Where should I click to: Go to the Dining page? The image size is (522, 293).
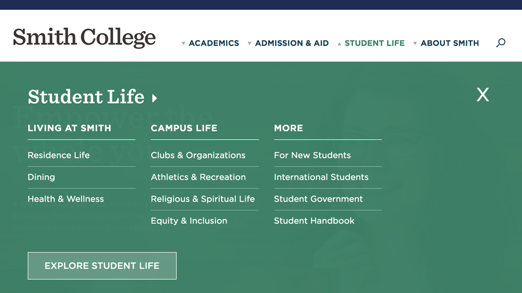tap(41, 177)
